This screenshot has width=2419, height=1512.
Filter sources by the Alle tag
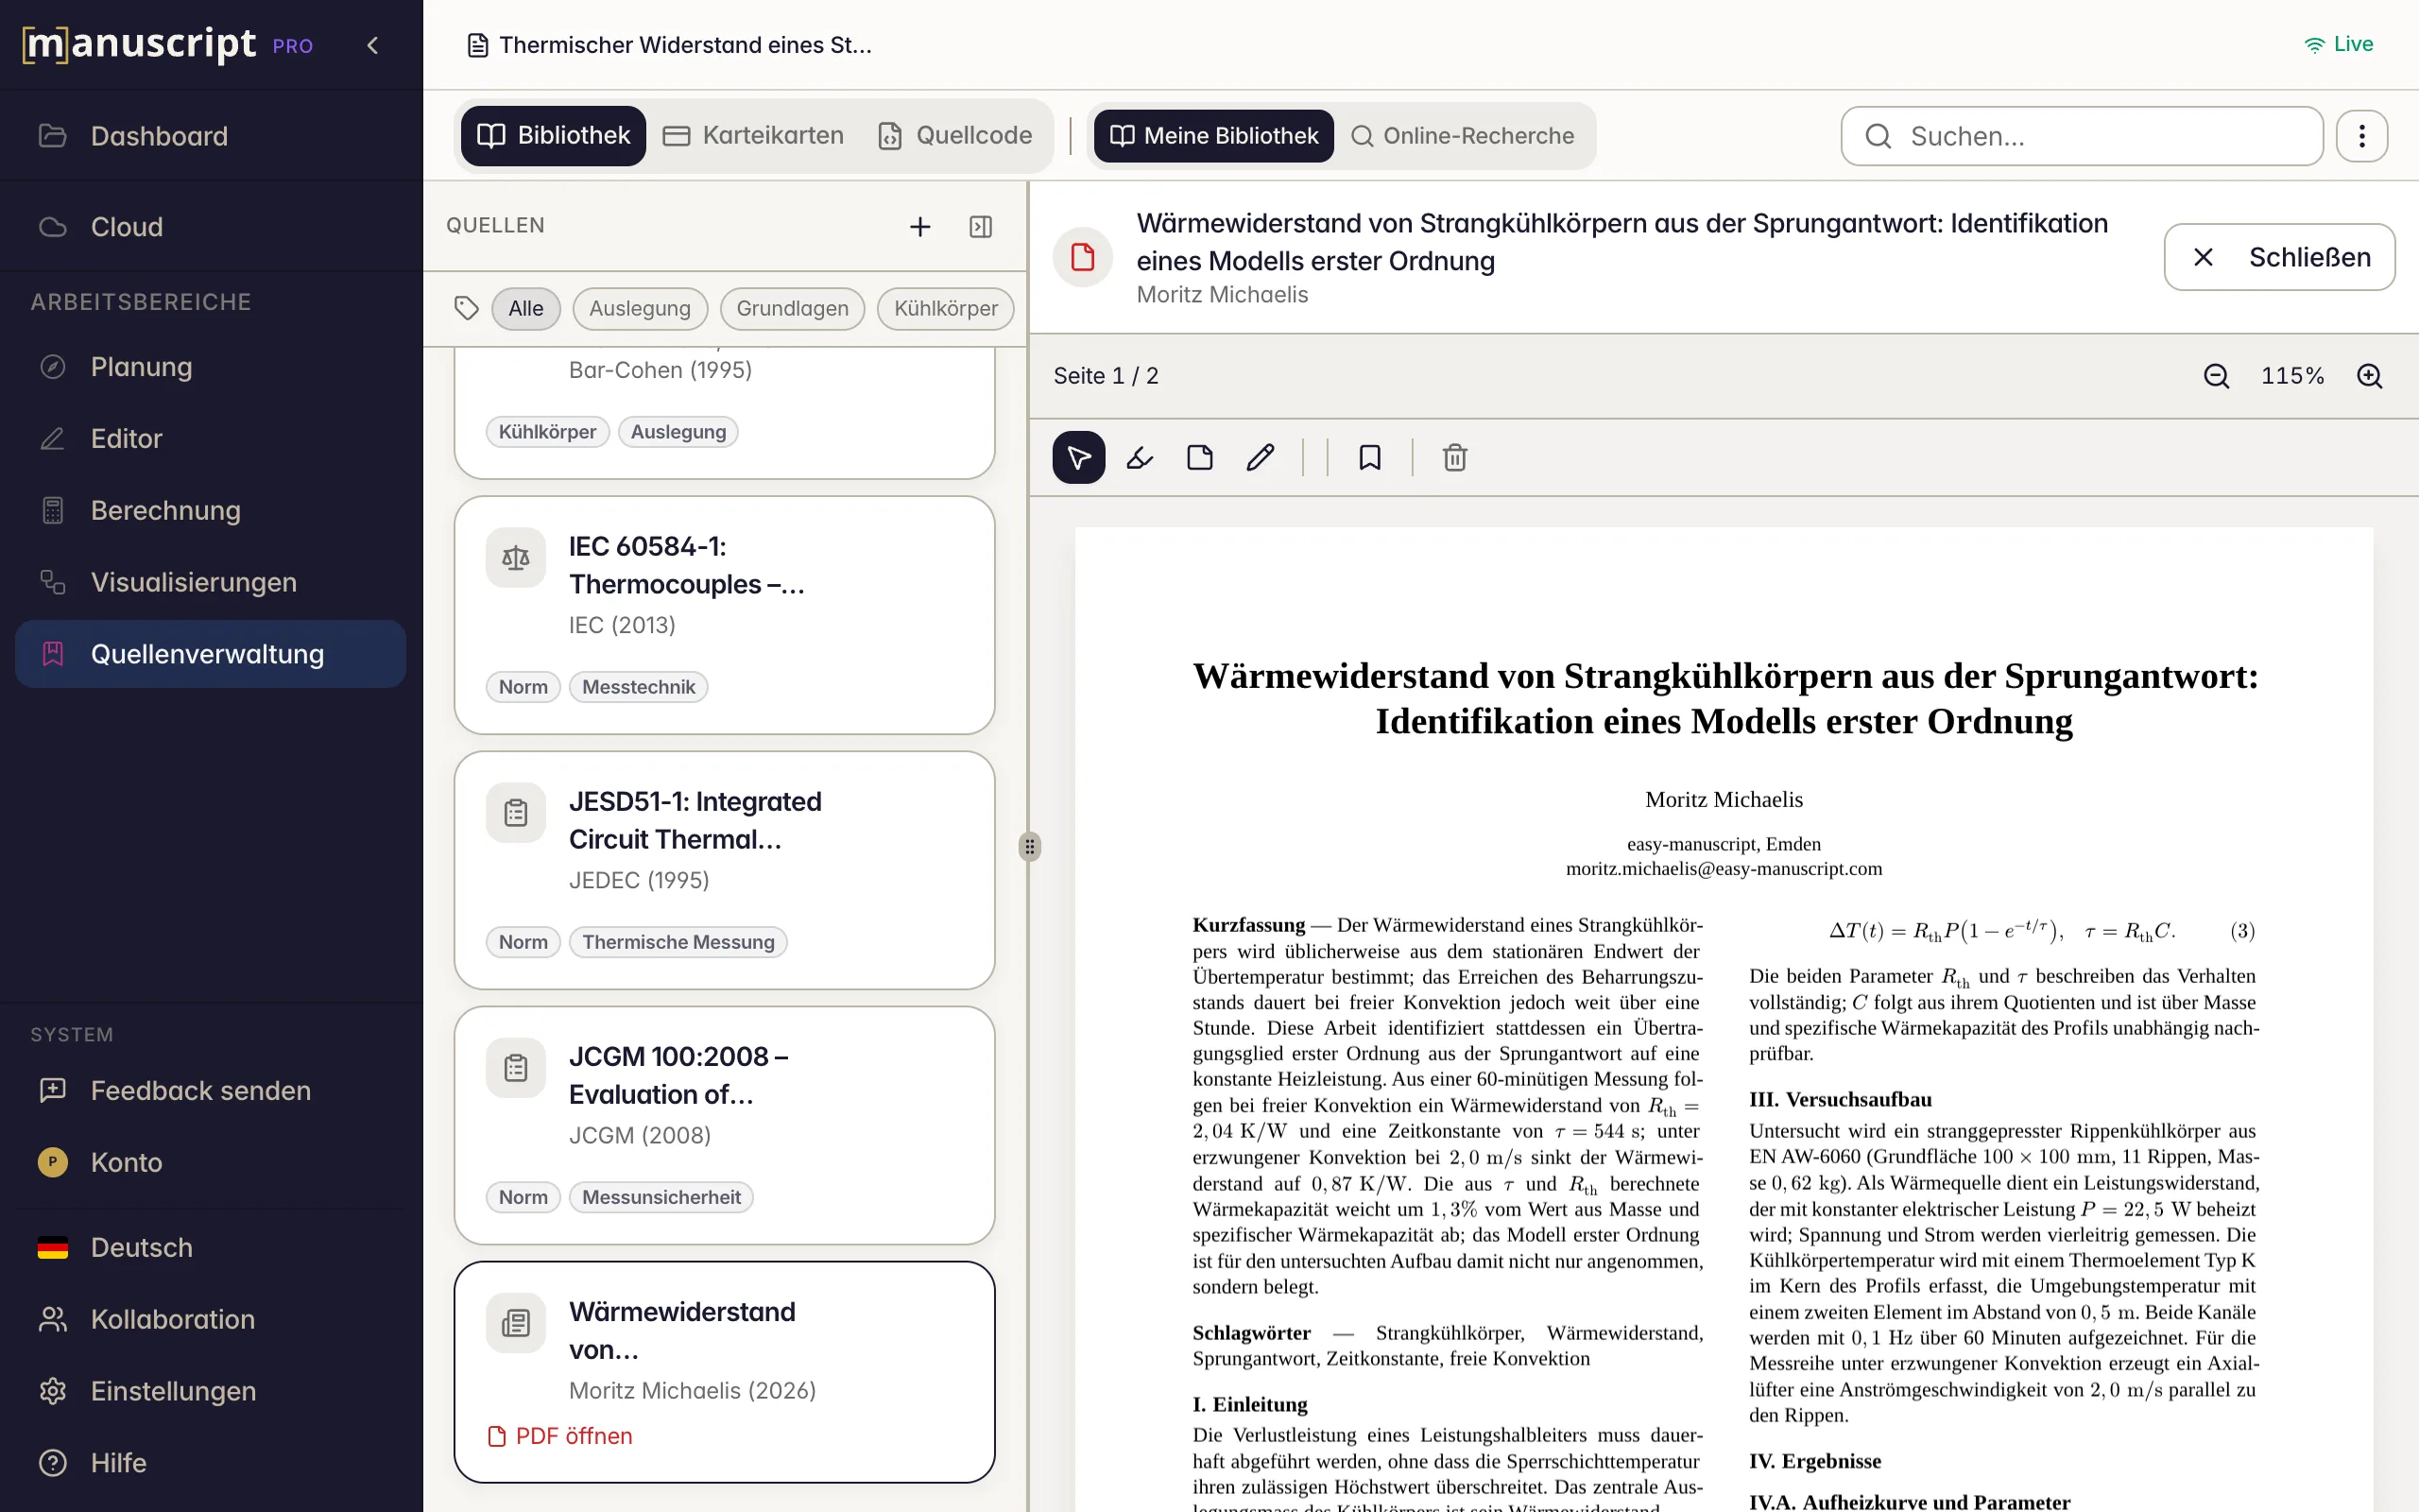525,309
